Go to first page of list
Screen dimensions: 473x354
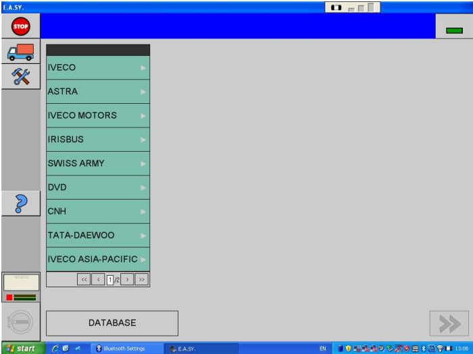click(84, 280)
